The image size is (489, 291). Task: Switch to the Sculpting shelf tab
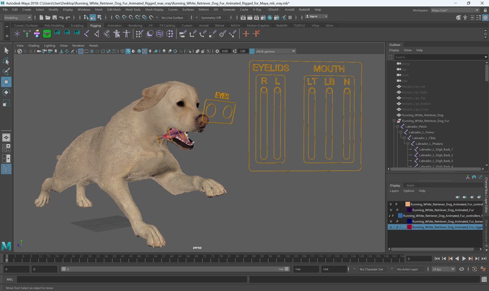coord(77,26)
